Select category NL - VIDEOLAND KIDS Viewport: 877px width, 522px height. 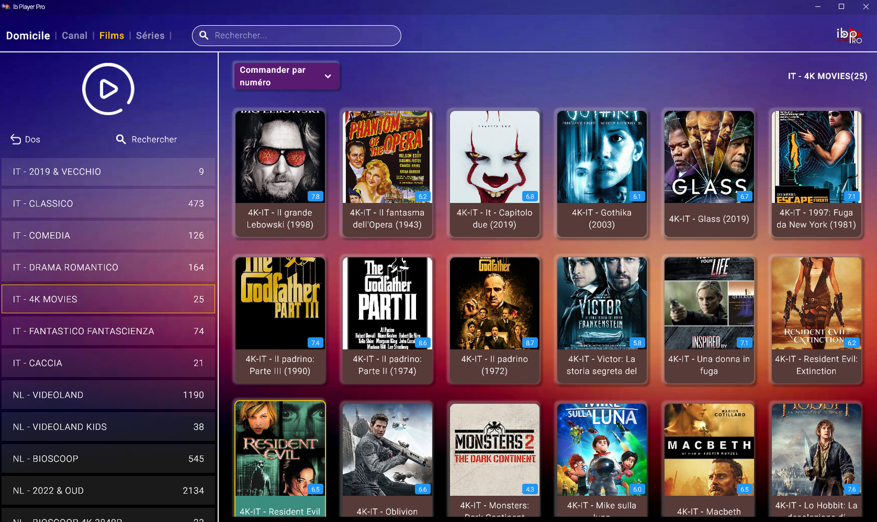[109, 427]
